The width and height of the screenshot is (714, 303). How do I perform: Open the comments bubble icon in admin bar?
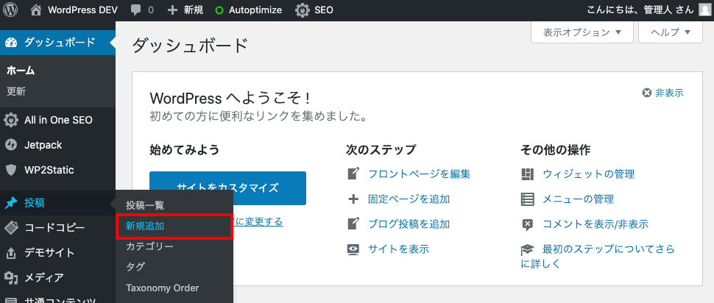pos(136,11)
